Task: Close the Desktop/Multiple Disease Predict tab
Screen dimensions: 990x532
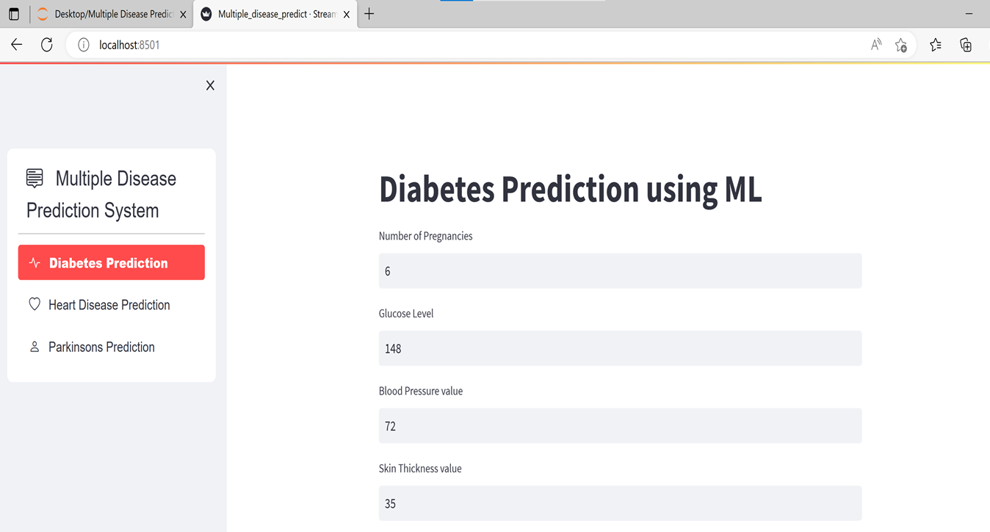Action: (x=183, y=15)
